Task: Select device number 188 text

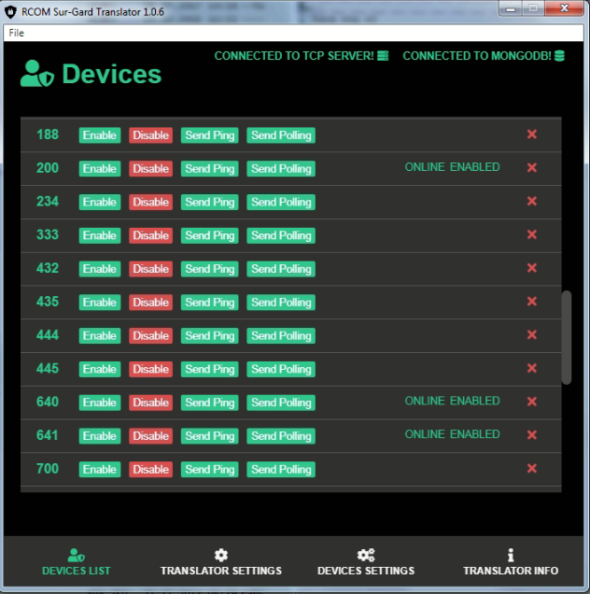Action: (48, 134)
